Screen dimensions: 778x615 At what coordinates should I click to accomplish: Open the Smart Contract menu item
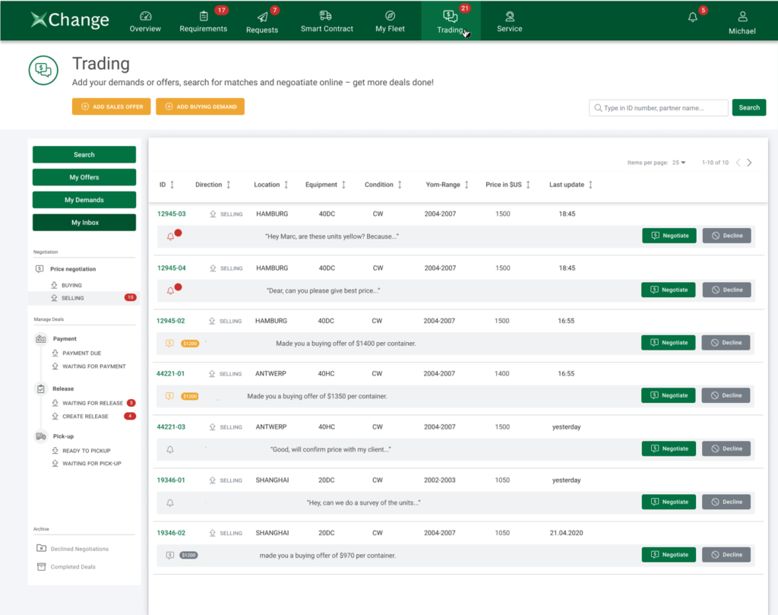coord(327,21)
